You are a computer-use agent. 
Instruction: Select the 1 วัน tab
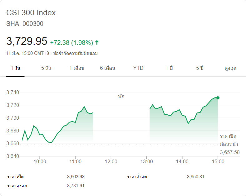[x=15, y=68]
